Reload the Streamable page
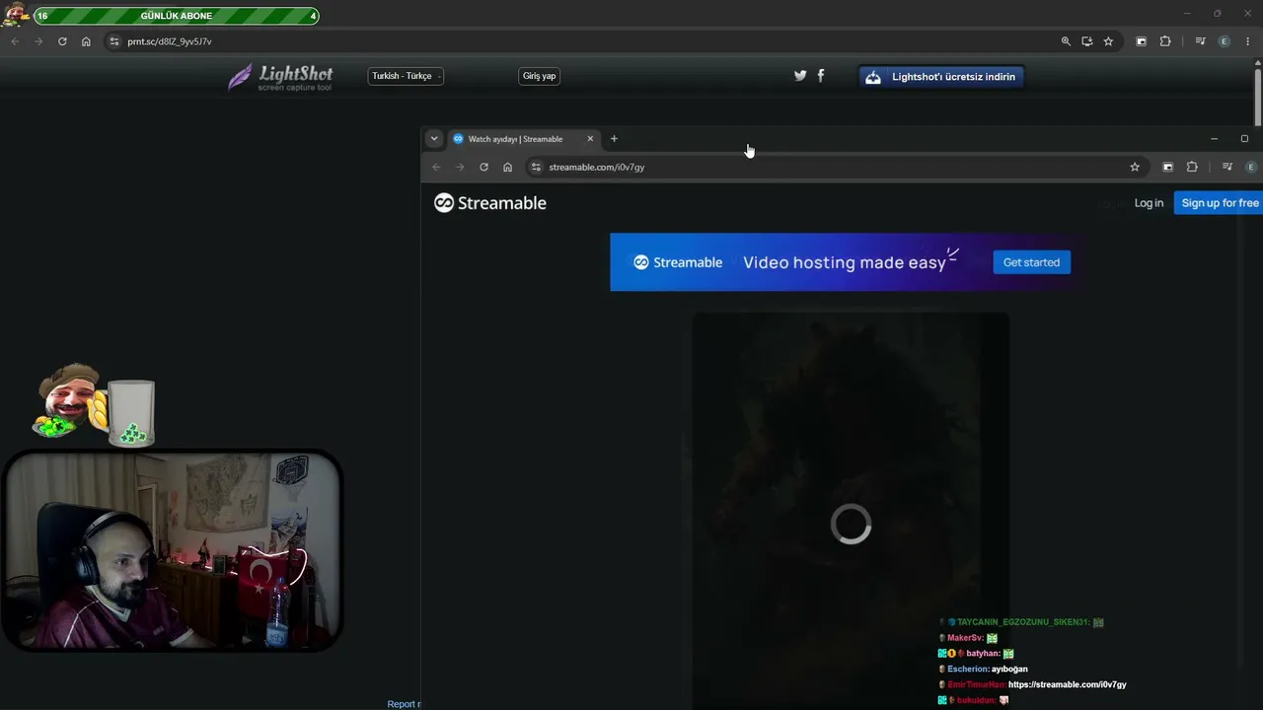 (483, 167)
